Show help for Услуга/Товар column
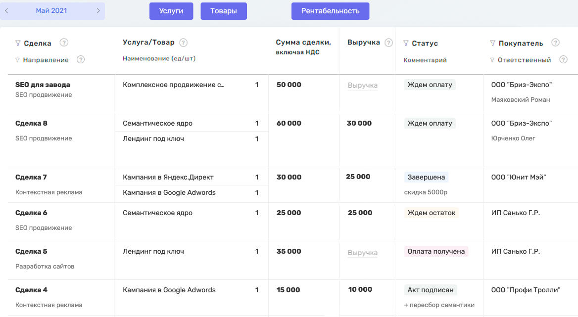 (x=183, y=43)
